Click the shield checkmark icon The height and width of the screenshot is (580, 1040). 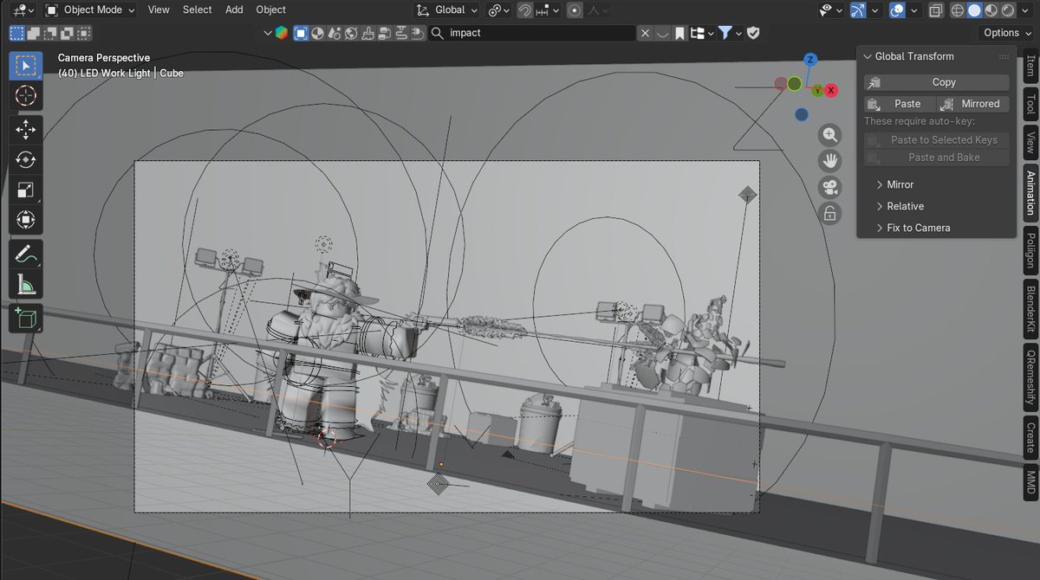(x=753, y=33)
